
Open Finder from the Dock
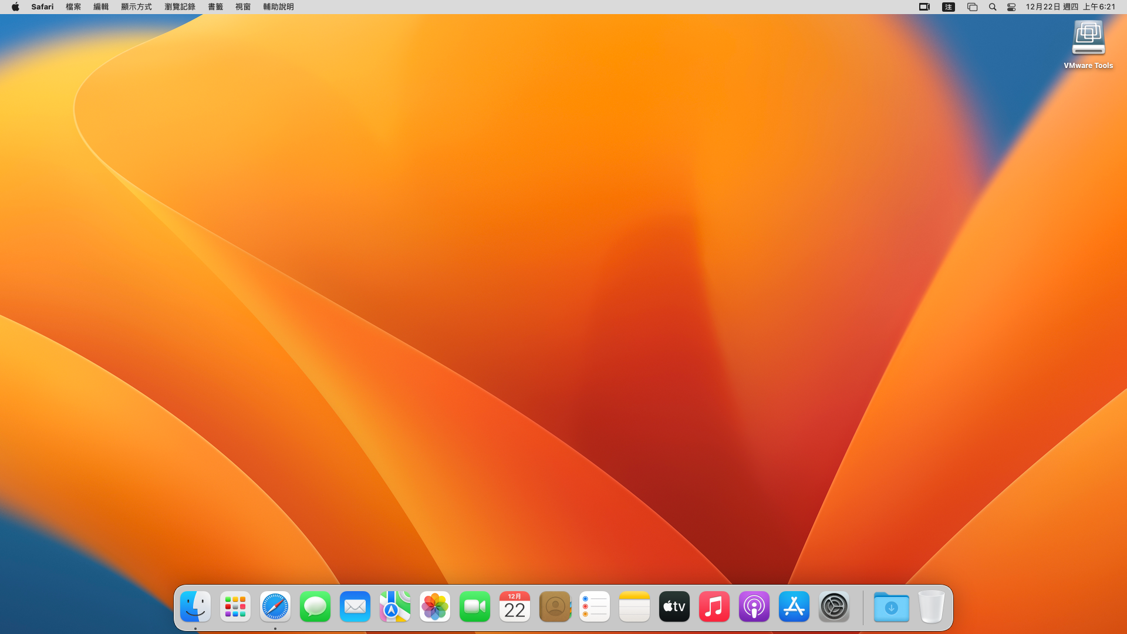[195, 606]
